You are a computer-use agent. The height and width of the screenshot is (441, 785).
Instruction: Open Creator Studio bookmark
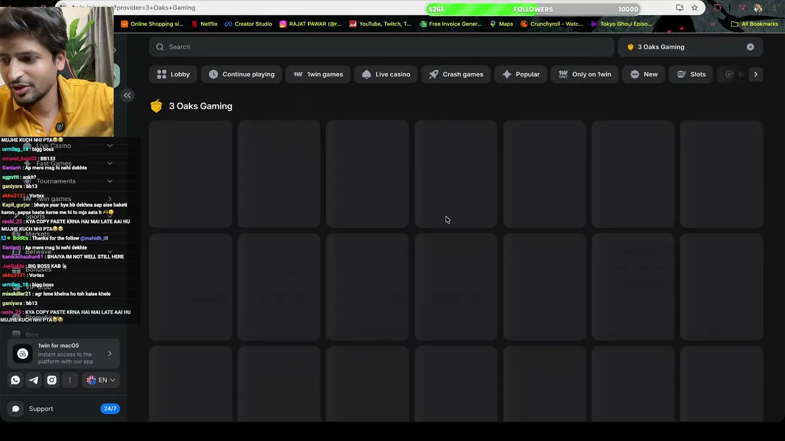point(248,24)
